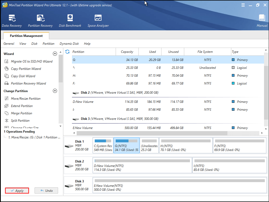Select the F: partition row
This screenshot has width=269, height=202.
(168, 83)
